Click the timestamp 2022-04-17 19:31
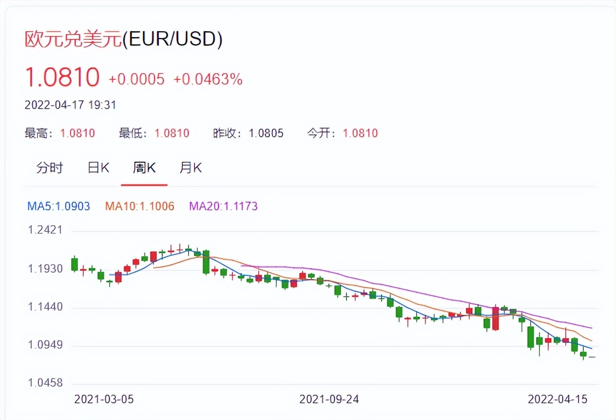The height and width of the screenshot is (420, 616). click(70, 105)
